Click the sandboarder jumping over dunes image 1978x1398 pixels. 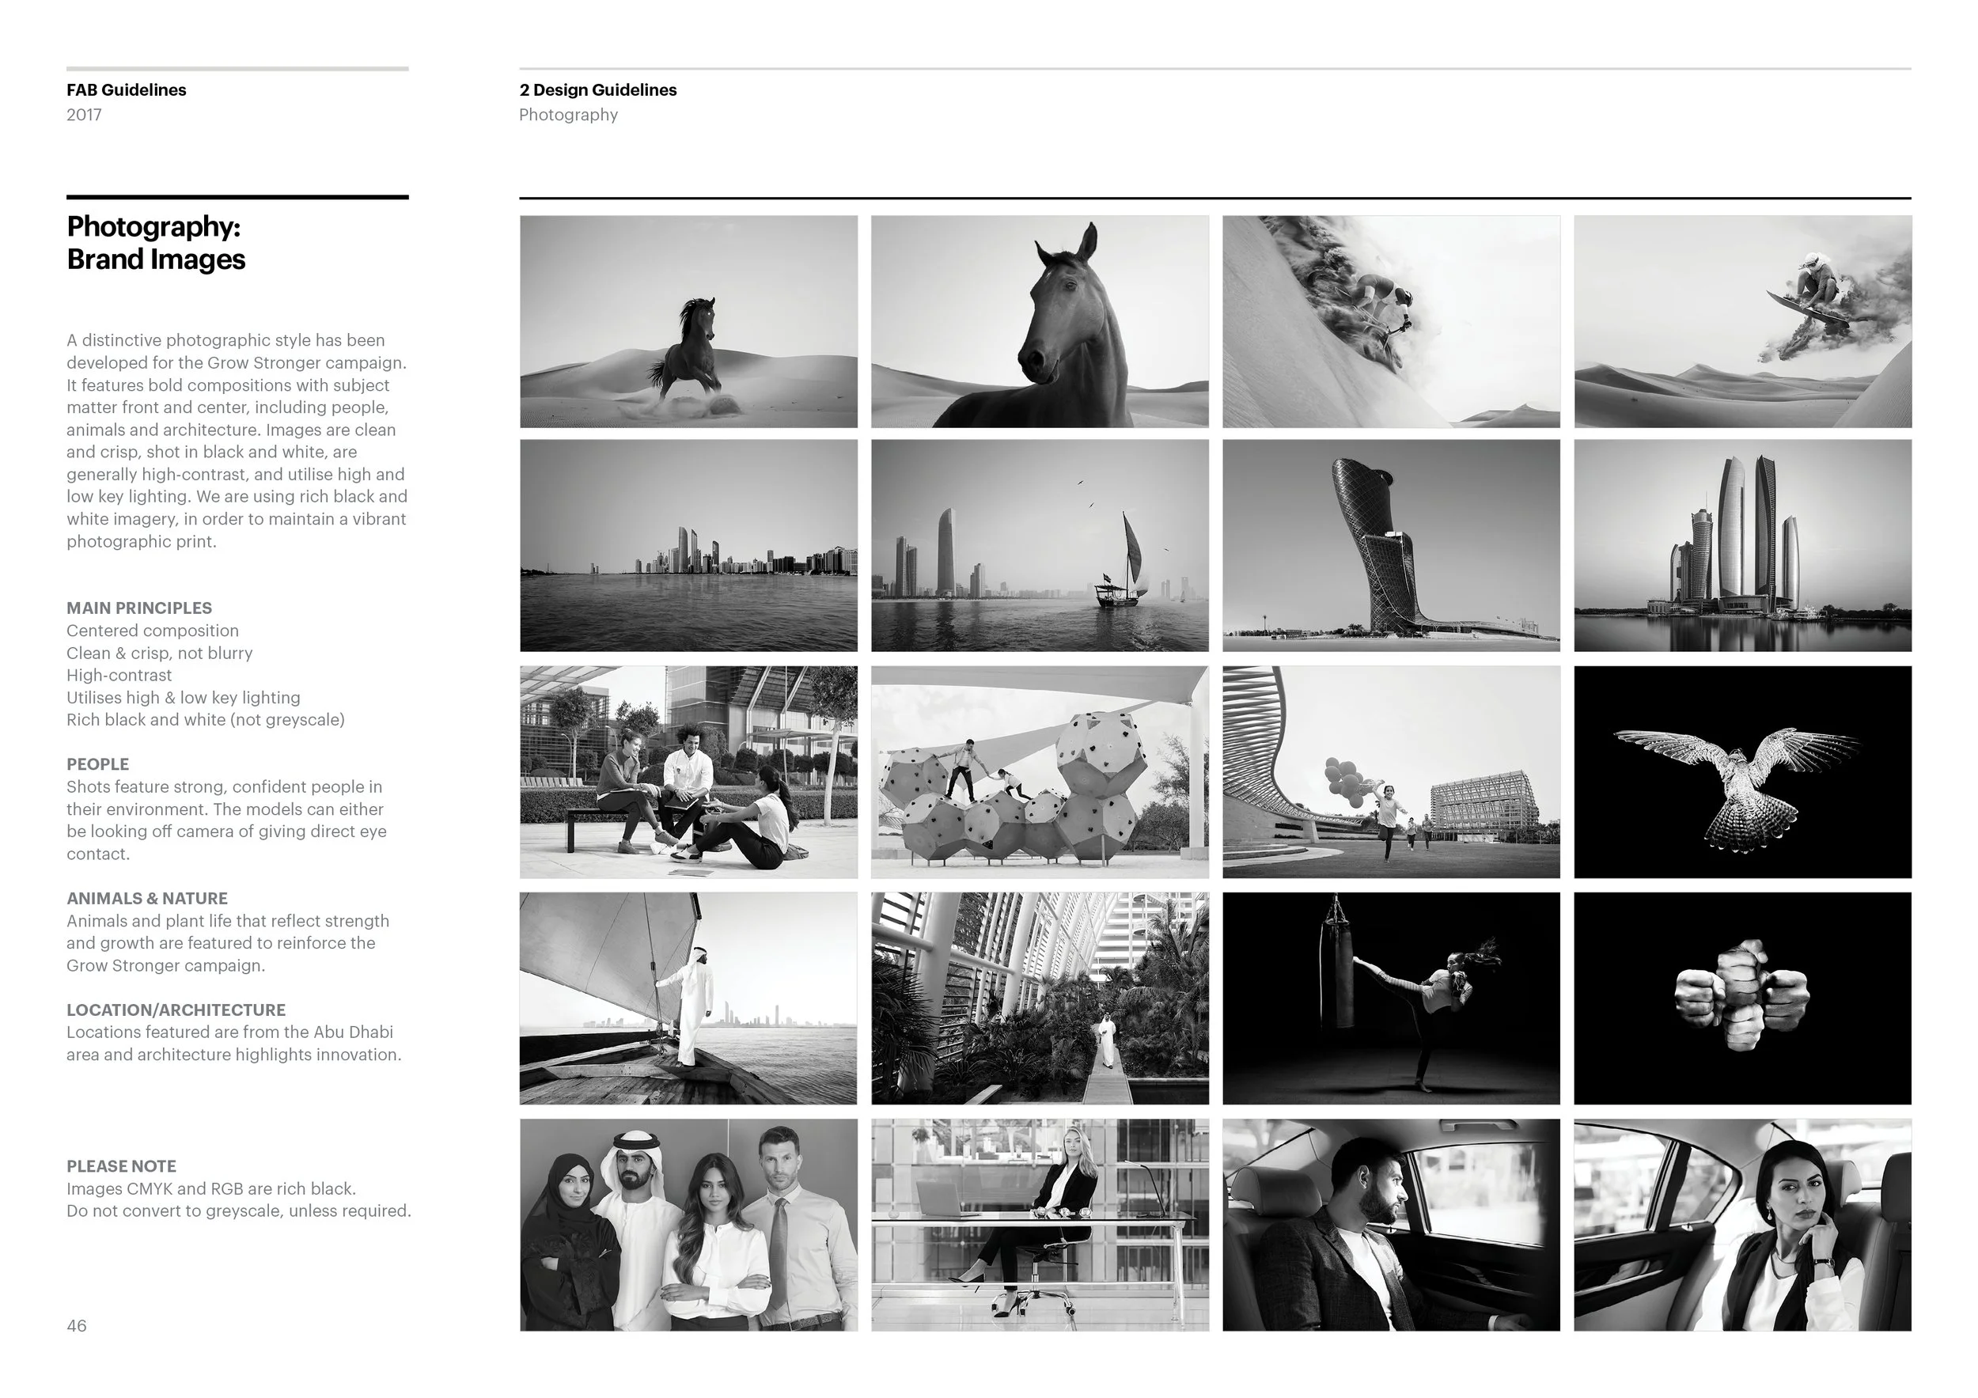point(1742,321)
